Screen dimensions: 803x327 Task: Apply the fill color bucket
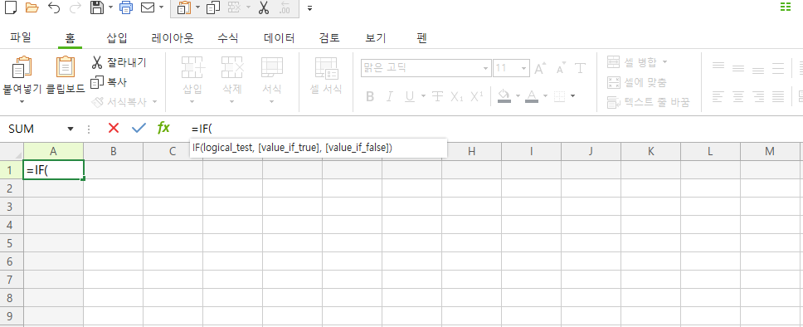pos(504,95)
